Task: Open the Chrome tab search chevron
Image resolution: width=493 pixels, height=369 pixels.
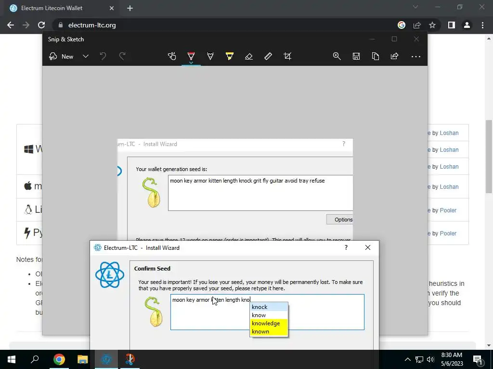Action: coord(415,7)
